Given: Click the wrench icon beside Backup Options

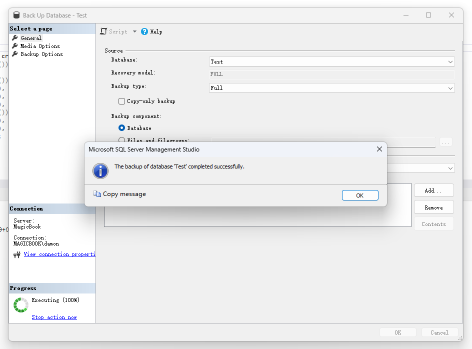Looking at the screenshot, I should tap(15, 54).
